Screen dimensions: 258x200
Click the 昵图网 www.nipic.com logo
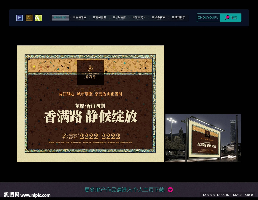[27, 195]
